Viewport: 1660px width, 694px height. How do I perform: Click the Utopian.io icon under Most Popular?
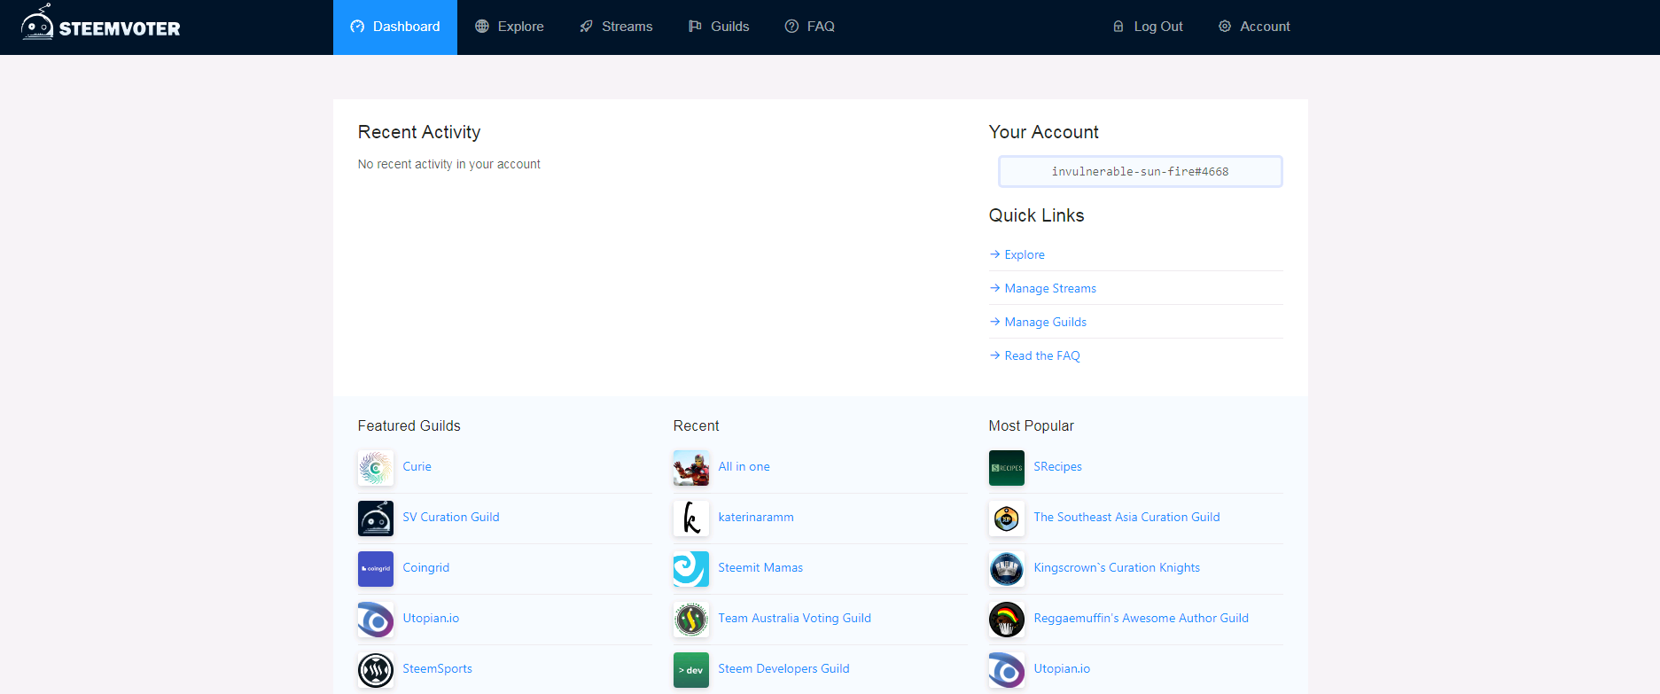(x=1007, y=669)
